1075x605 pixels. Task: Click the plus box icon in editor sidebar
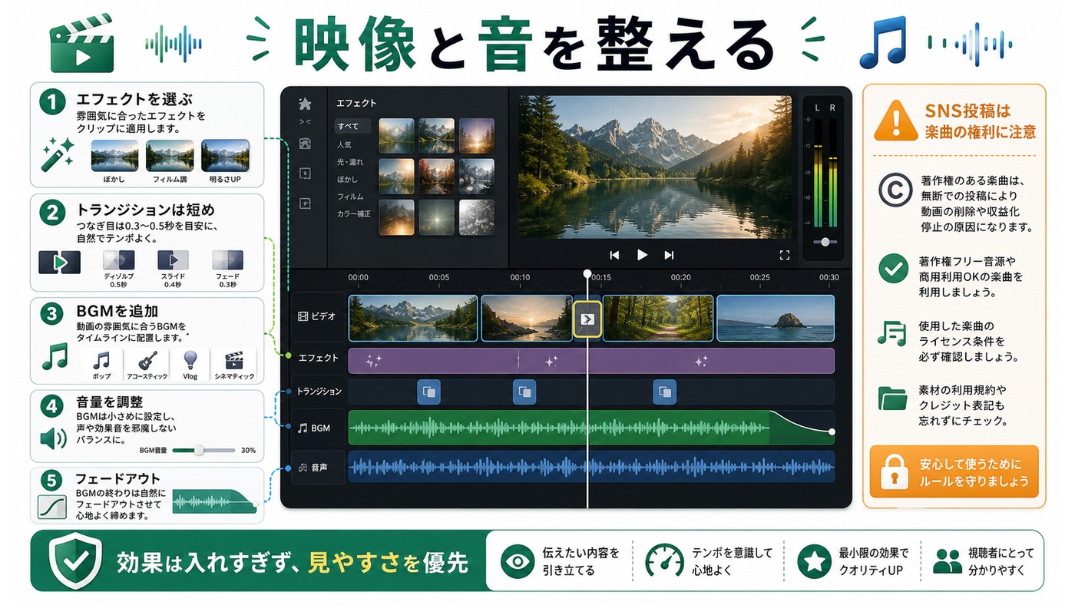click(305, 203)
